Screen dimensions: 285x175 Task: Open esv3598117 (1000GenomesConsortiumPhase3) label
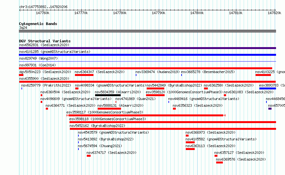105,112
